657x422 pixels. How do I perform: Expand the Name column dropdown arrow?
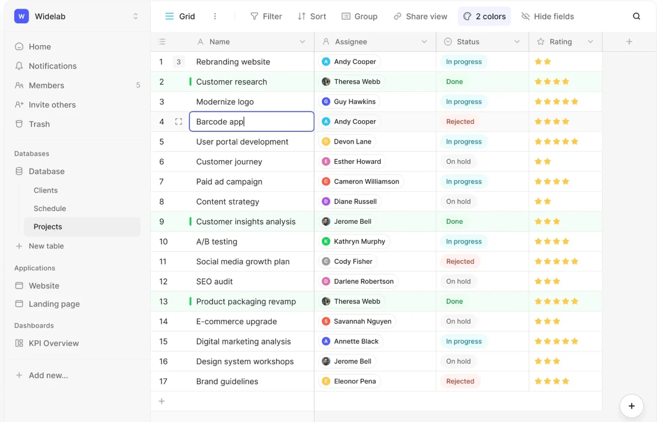302,42
